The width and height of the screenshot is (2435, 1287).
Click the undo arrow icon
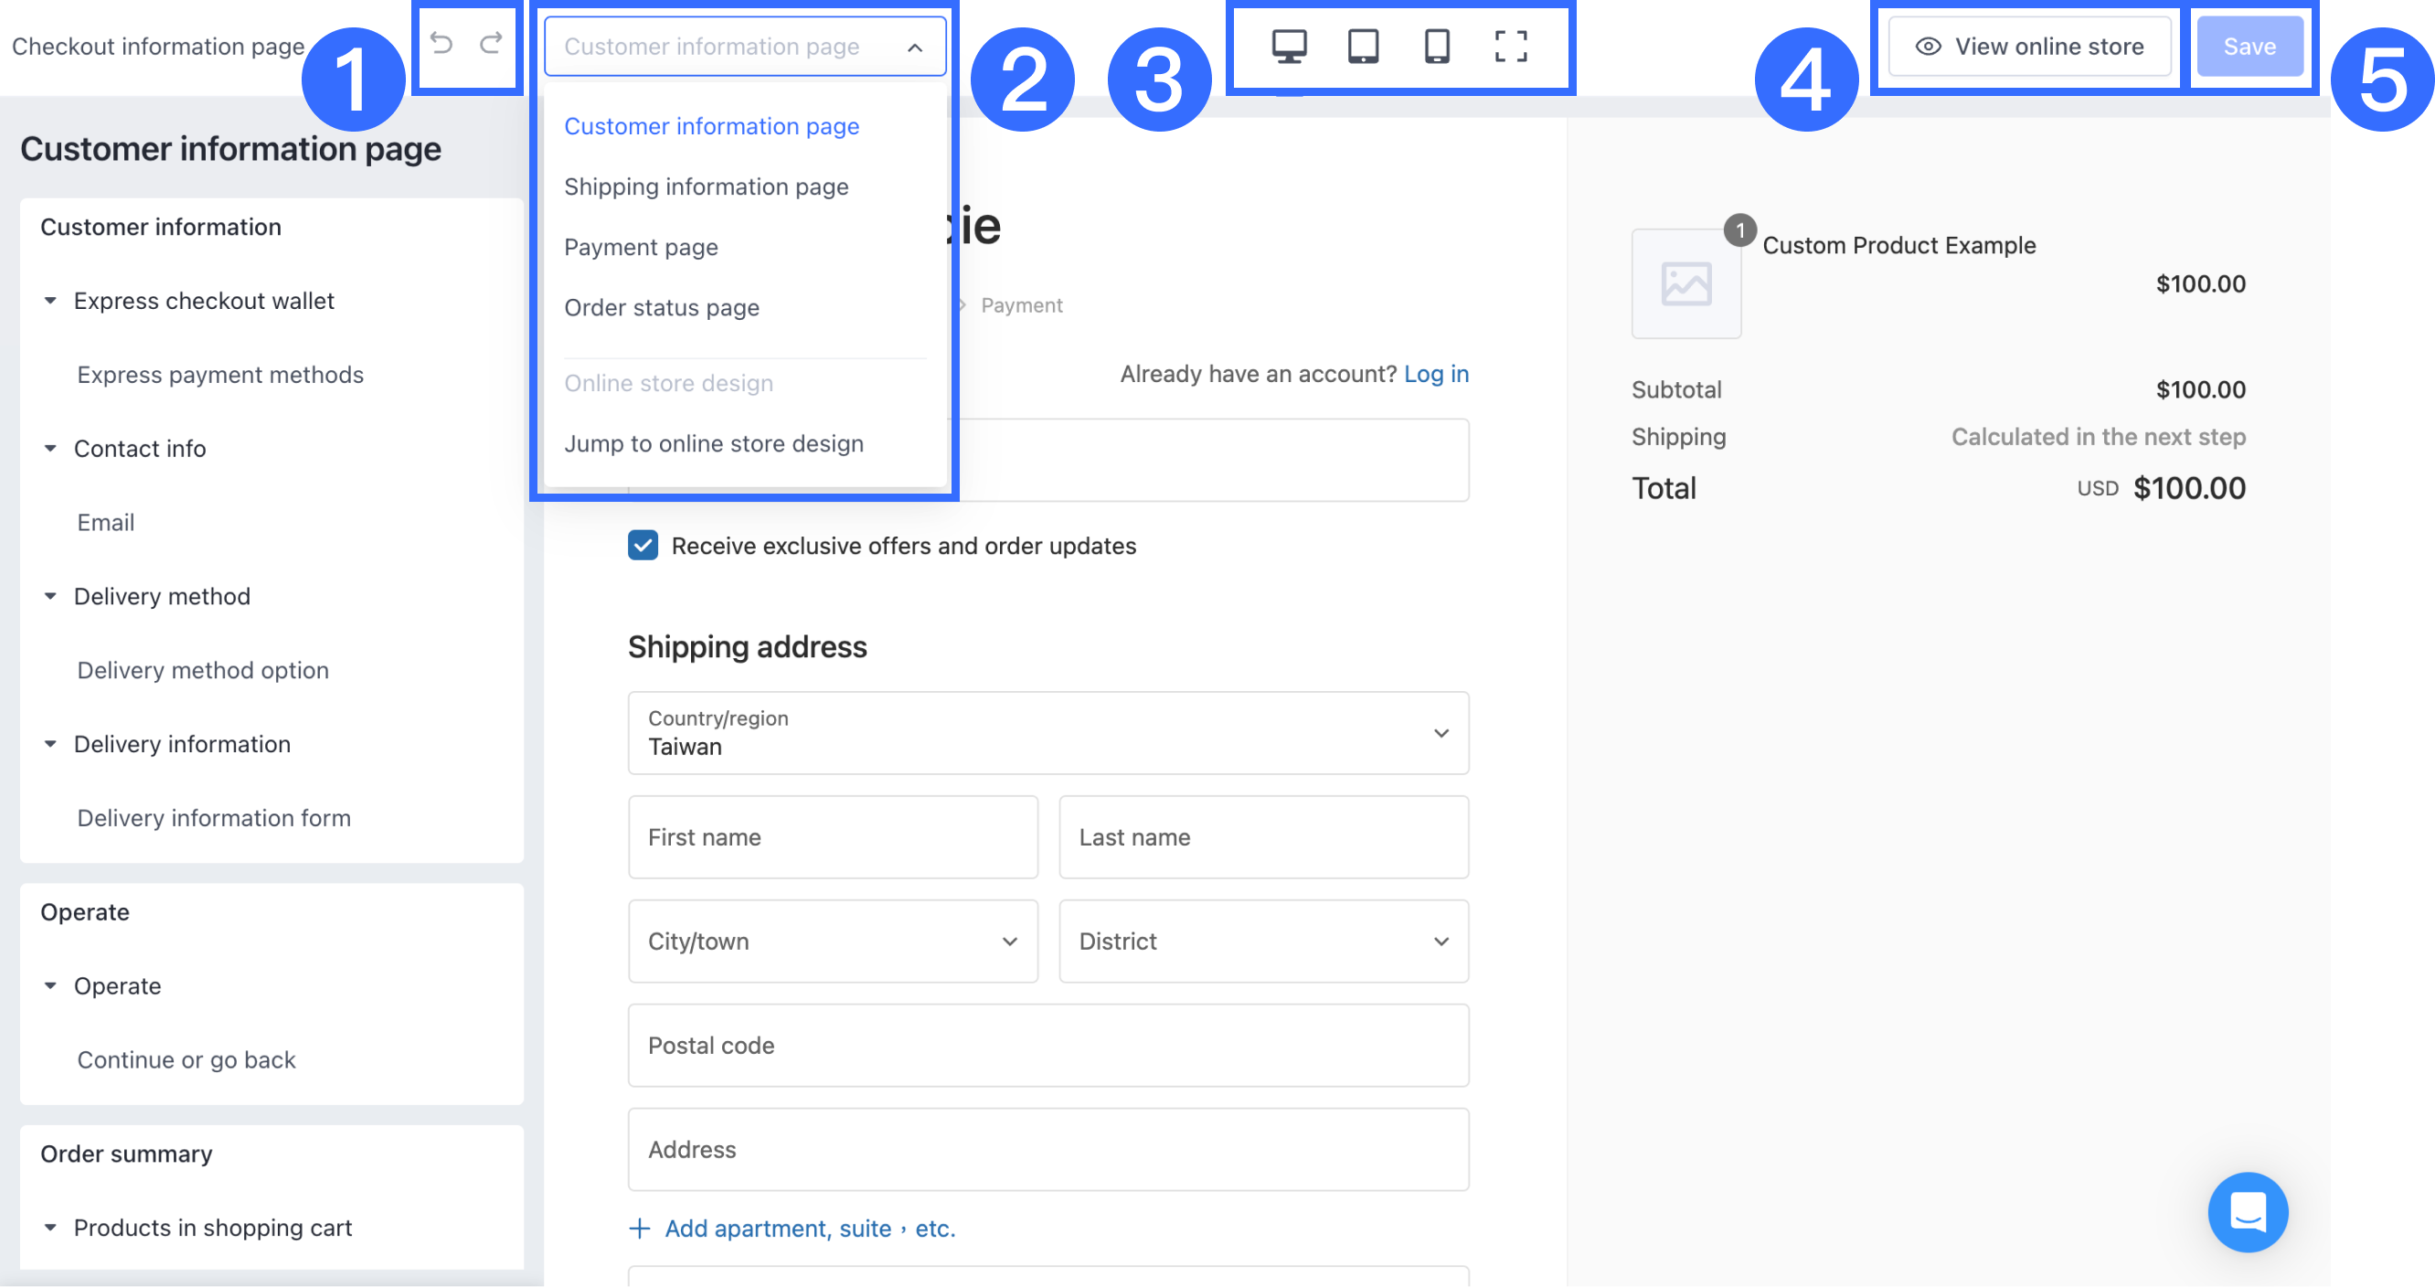pyautogui.click(x=441, y=44)
